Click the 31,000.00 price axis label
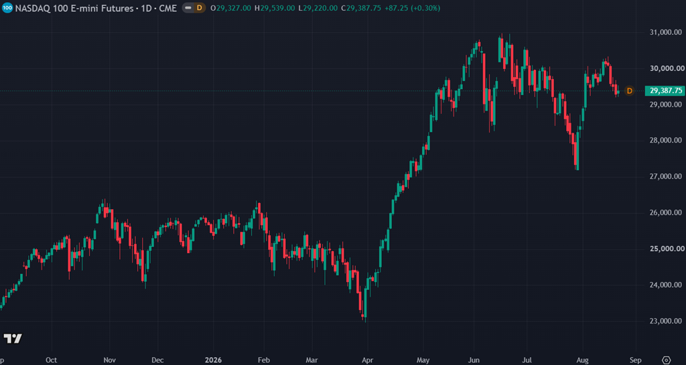686x365 pixels. [666, 32]
